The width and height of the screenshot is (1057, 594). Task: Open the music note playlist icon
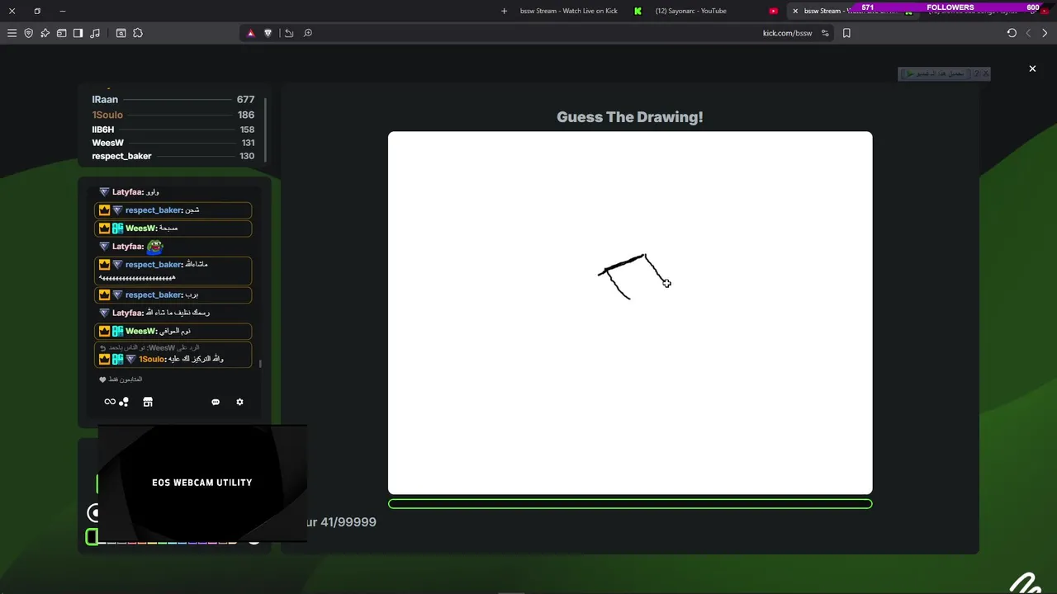[95, 33]
